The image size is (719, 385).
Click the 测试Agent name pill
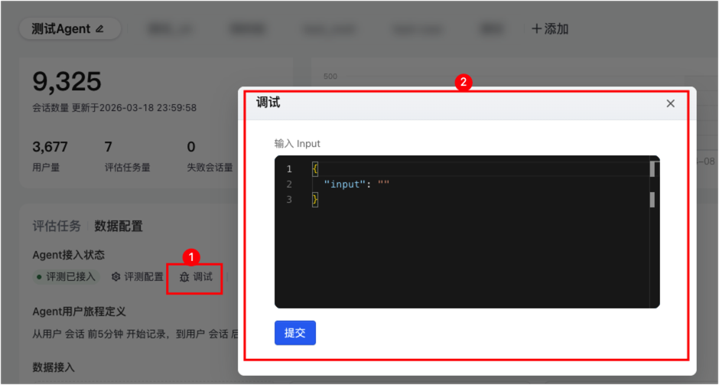pyautogui.click(x=70, y=29)
